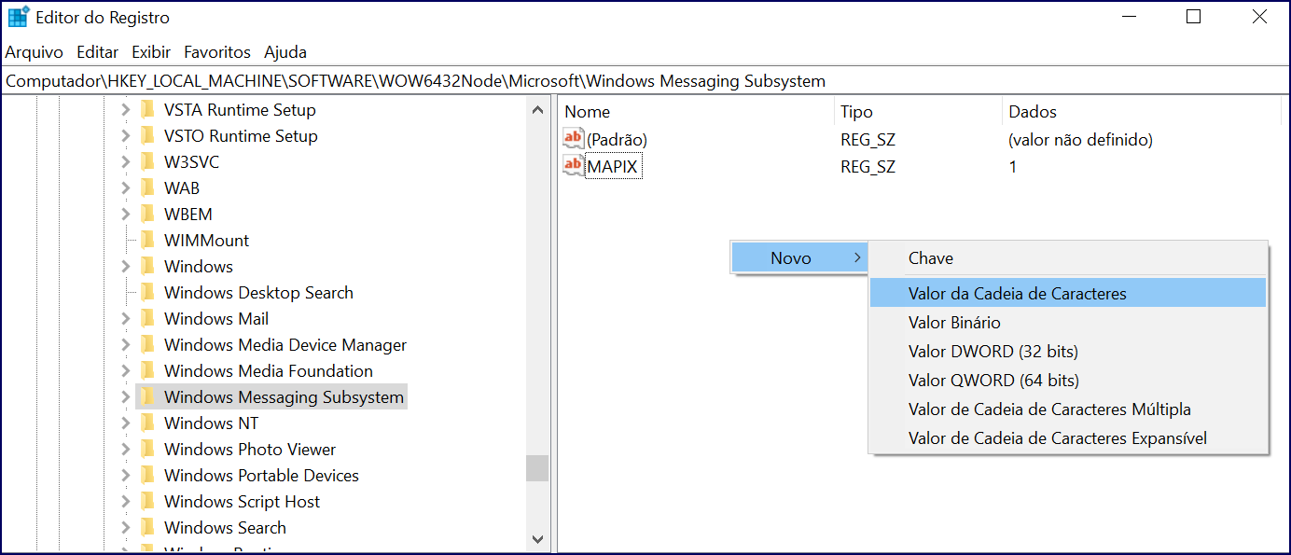Choose Valor QWORD (64 bits)

[x=1067, y=381]
